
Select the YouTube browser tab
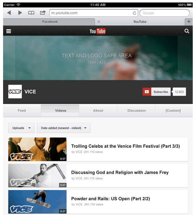[140, 22]
